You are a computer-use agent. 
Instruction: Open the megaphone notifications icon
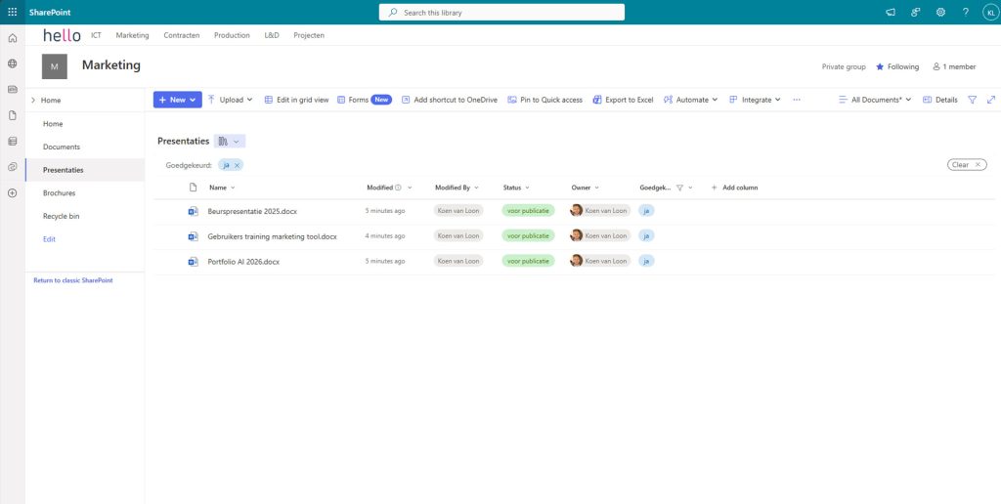(x=891, y=12)
